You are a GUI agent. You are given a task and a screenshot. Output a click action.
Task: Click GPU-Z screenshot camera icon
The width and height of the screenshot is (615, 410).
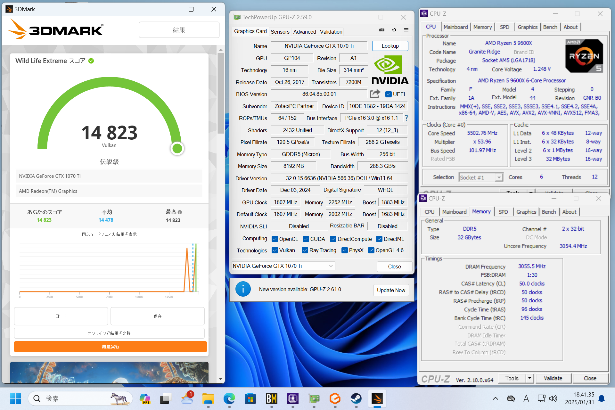click(x=382, y=30)
